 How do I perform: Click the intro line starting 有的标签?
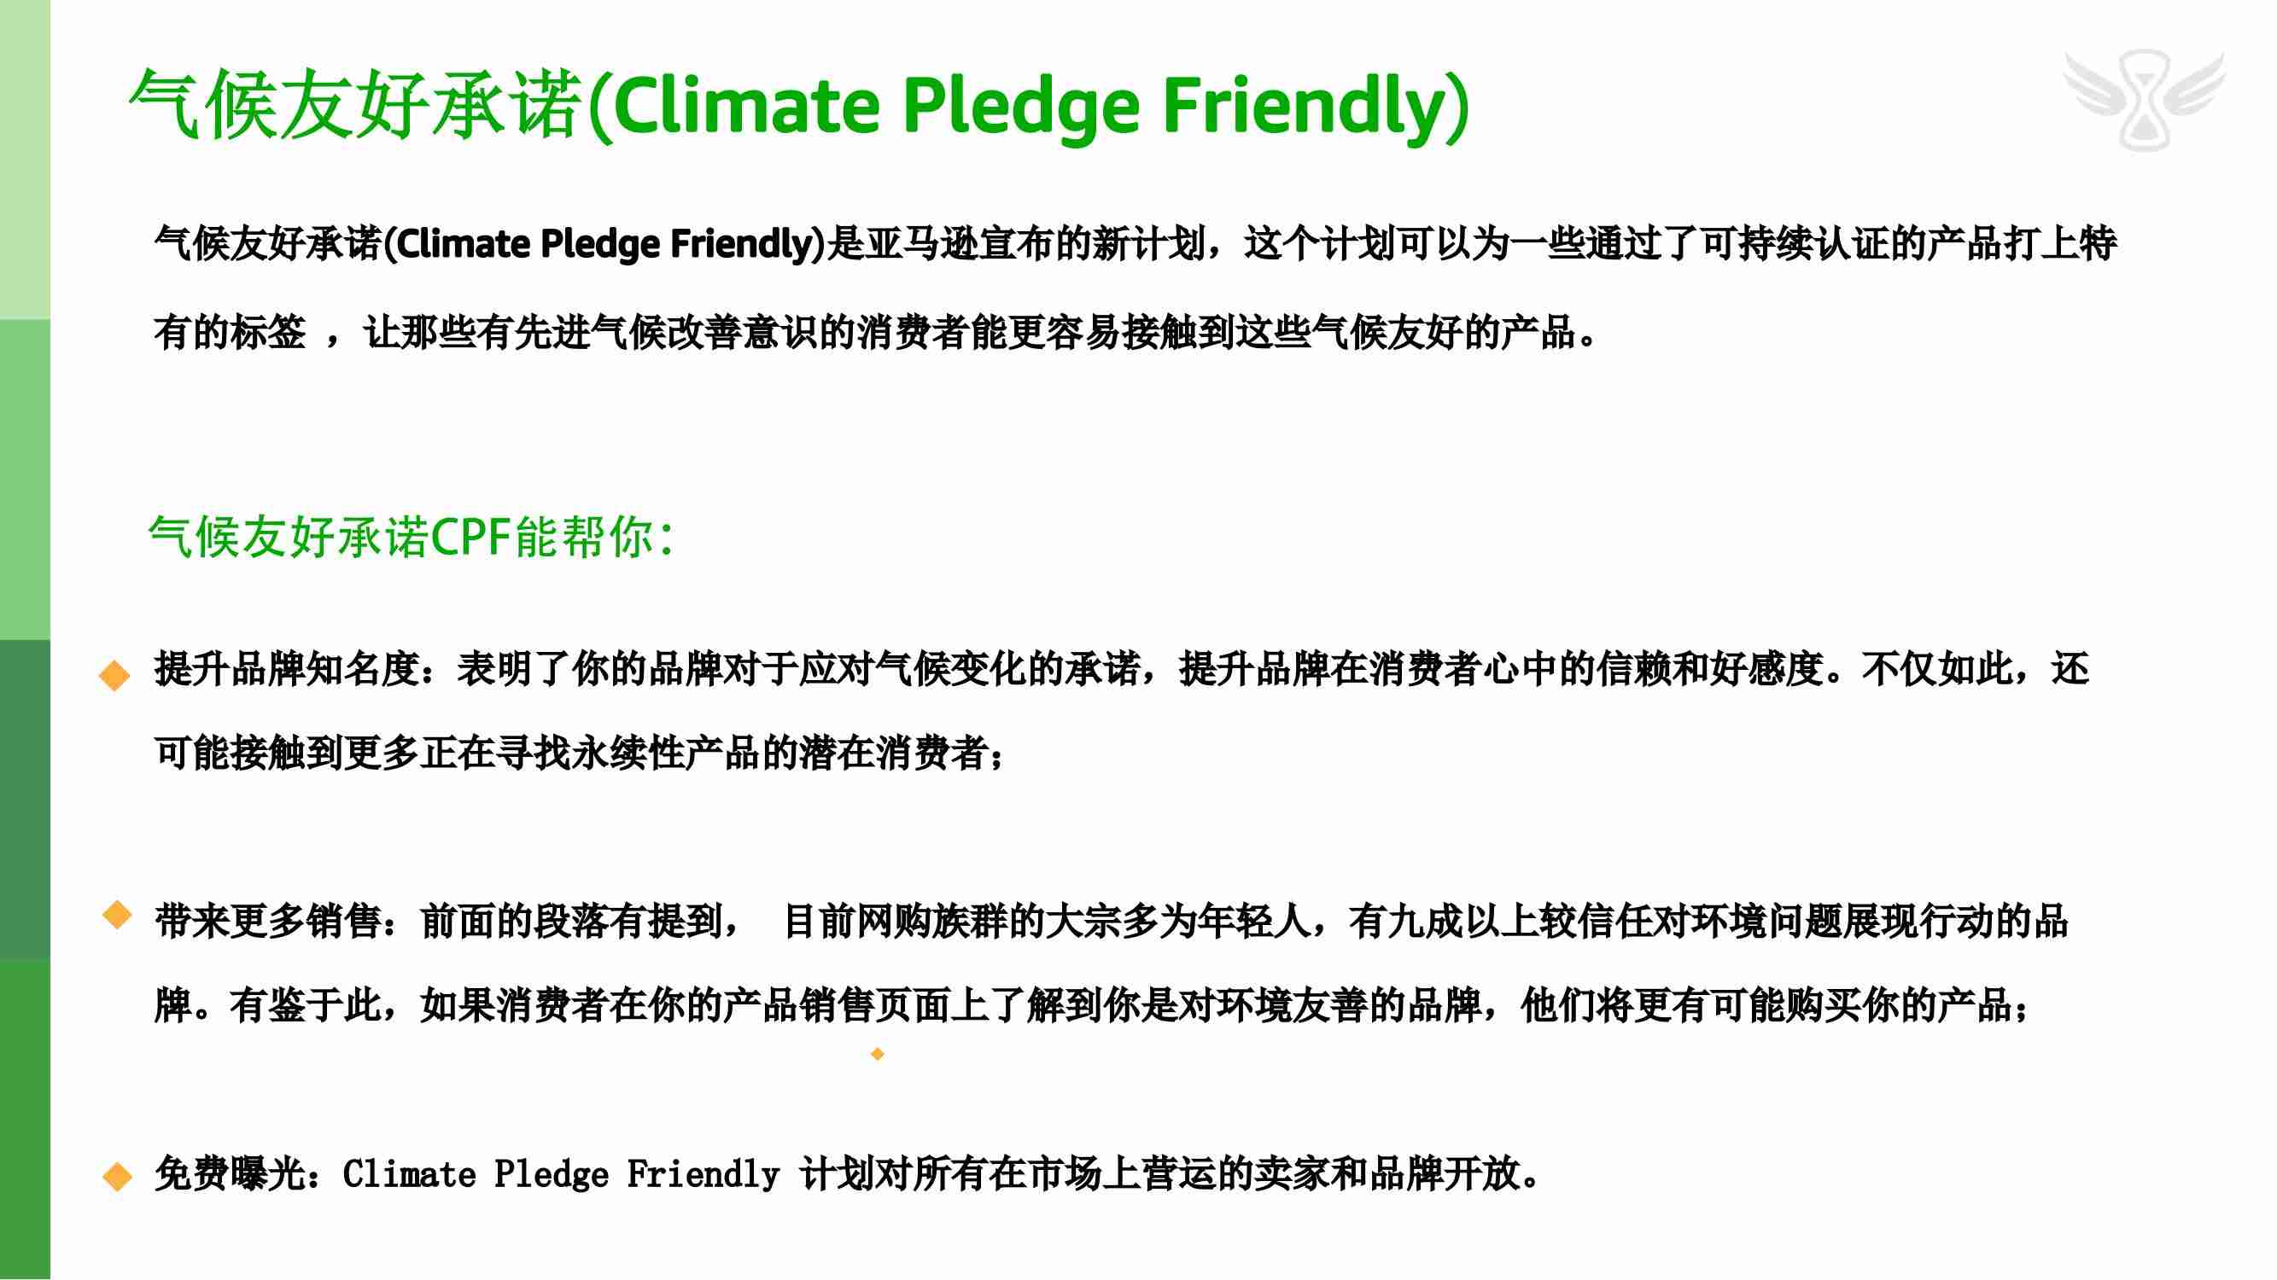(x=875, y=333)
